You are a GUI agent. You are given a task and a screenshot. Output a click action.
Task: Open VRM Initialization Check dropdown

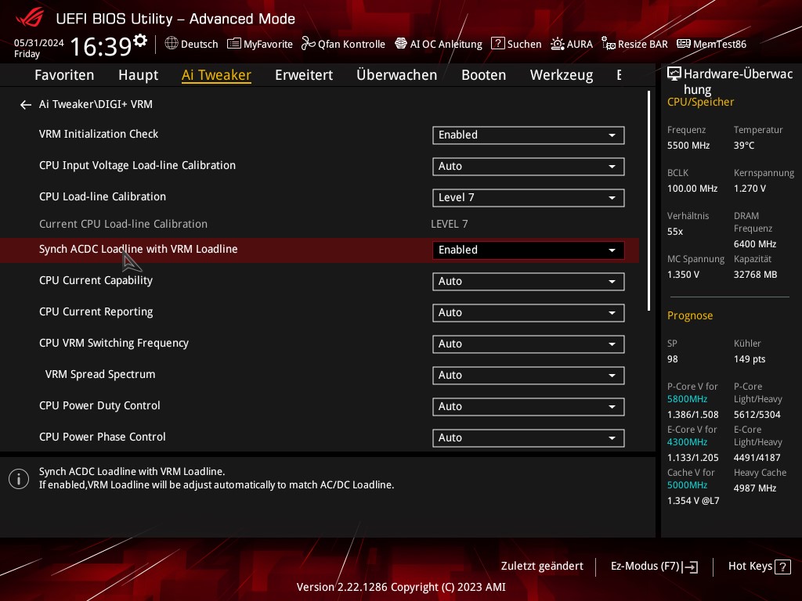point(529,135)
